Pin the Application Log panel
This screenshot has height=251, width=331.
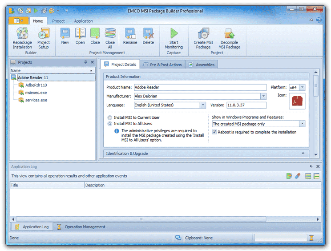click(311, 166)
